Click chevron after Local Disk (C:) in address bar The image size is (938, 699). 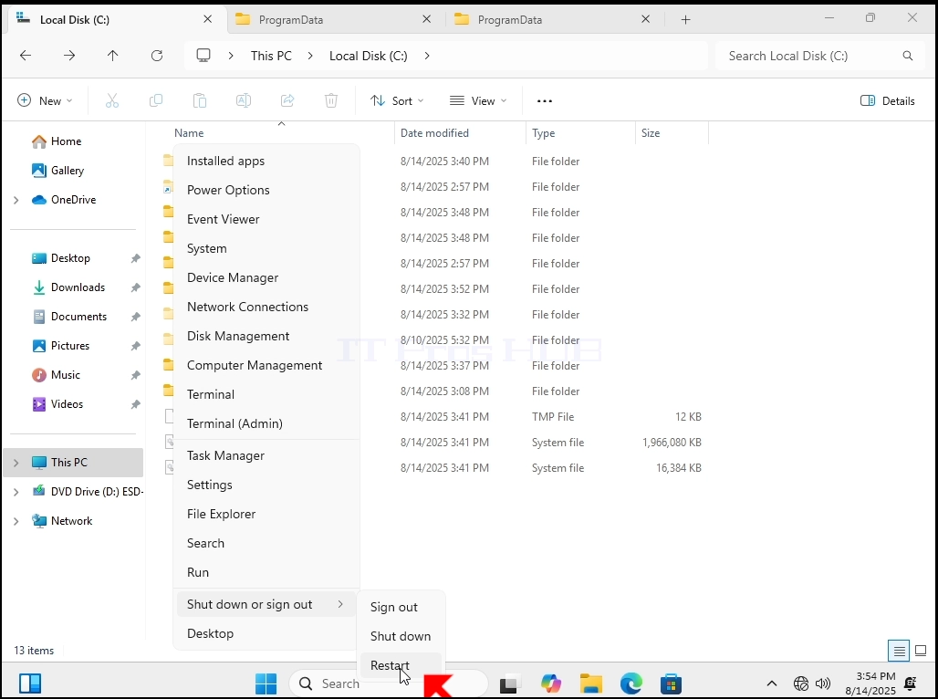click(x=426, y=56)
